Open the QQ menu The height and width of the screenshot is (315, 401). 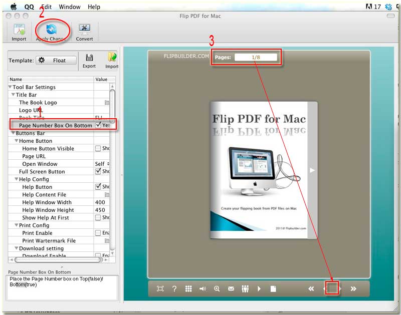(29, 7)
